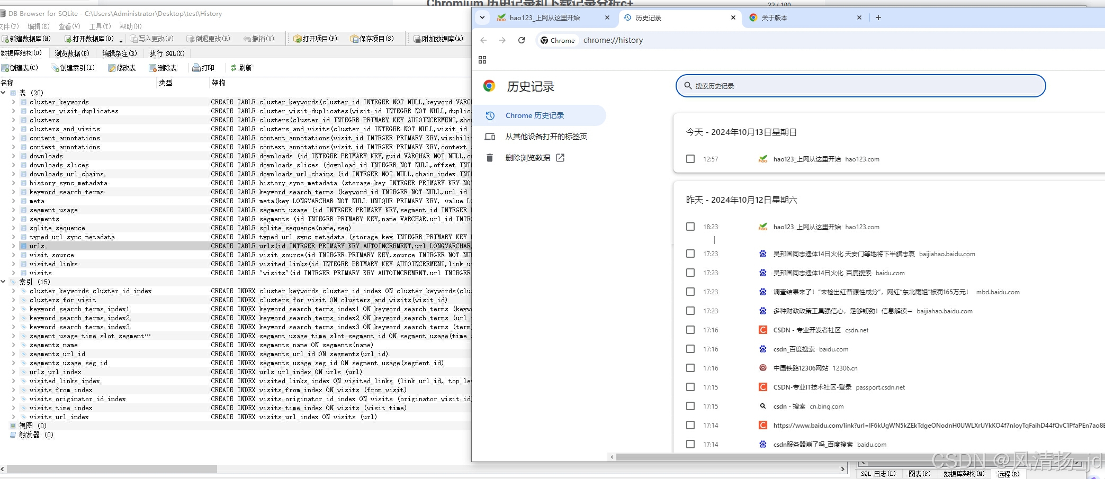
Task: Expand the cluster_keywords table node
Action: pyautogui.click(x=14, y=102)
